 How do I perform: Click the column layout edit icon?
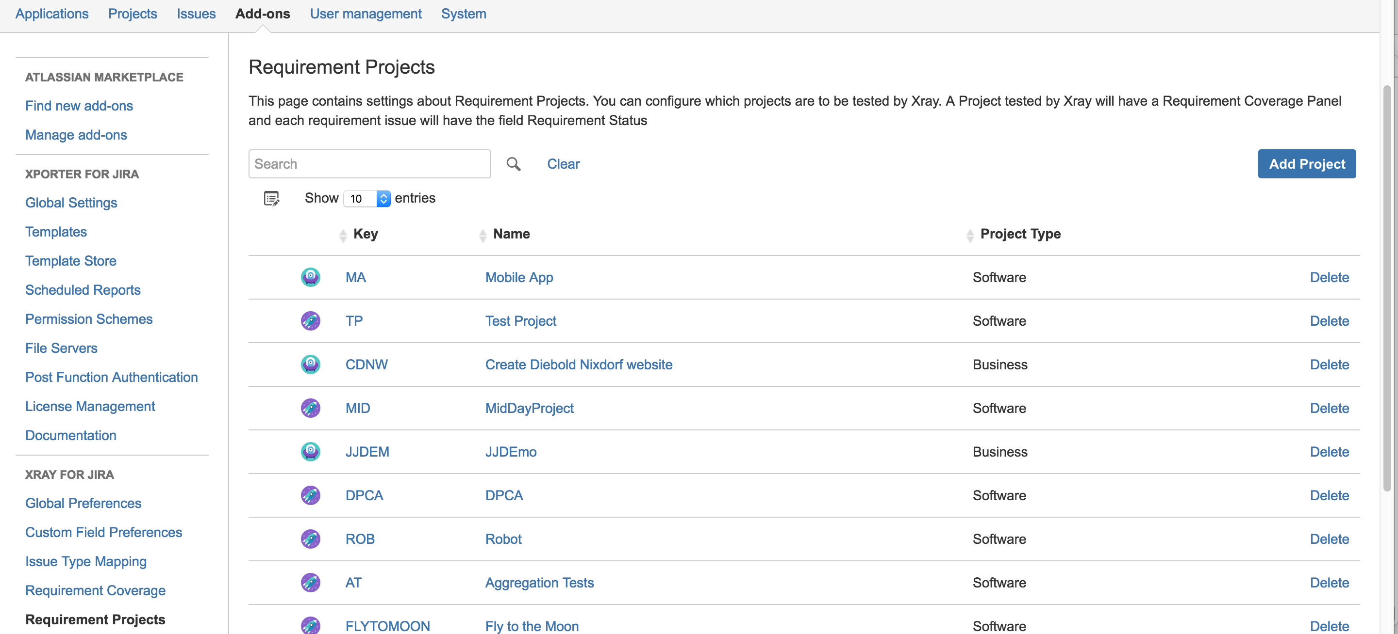click(x=271, y=198)
